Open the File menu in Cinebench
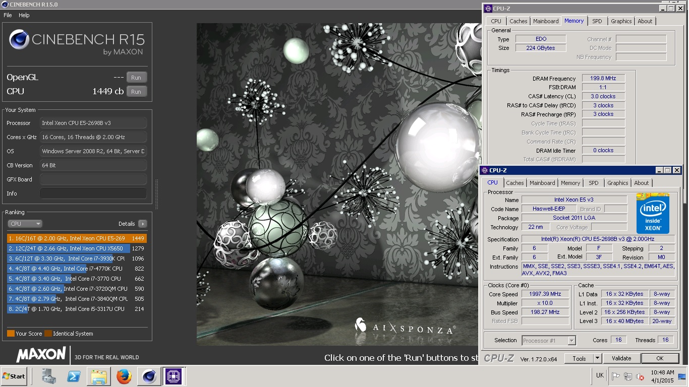 (8, 15)
